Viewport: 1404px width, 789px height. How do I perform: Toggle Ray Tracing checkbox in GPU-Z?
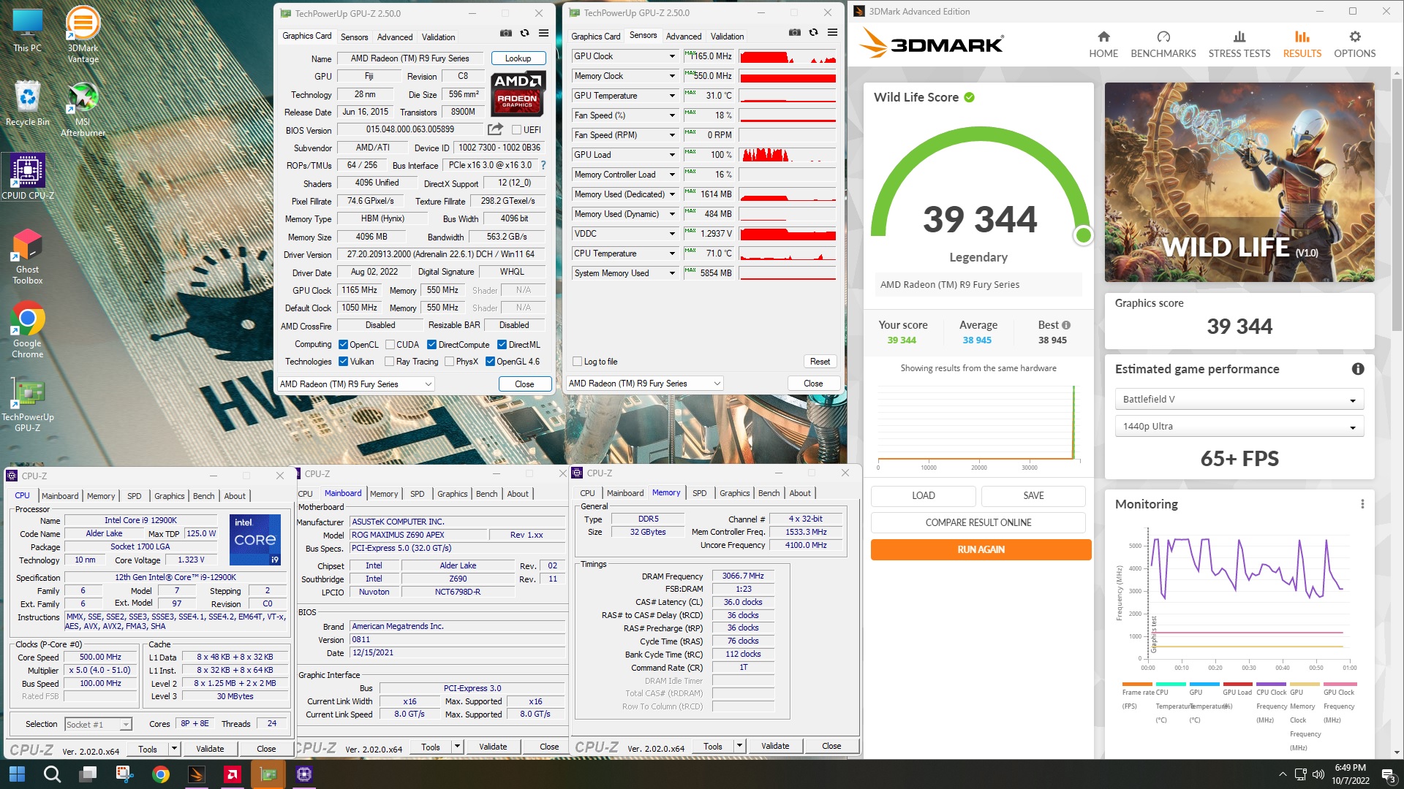[389, 362]
